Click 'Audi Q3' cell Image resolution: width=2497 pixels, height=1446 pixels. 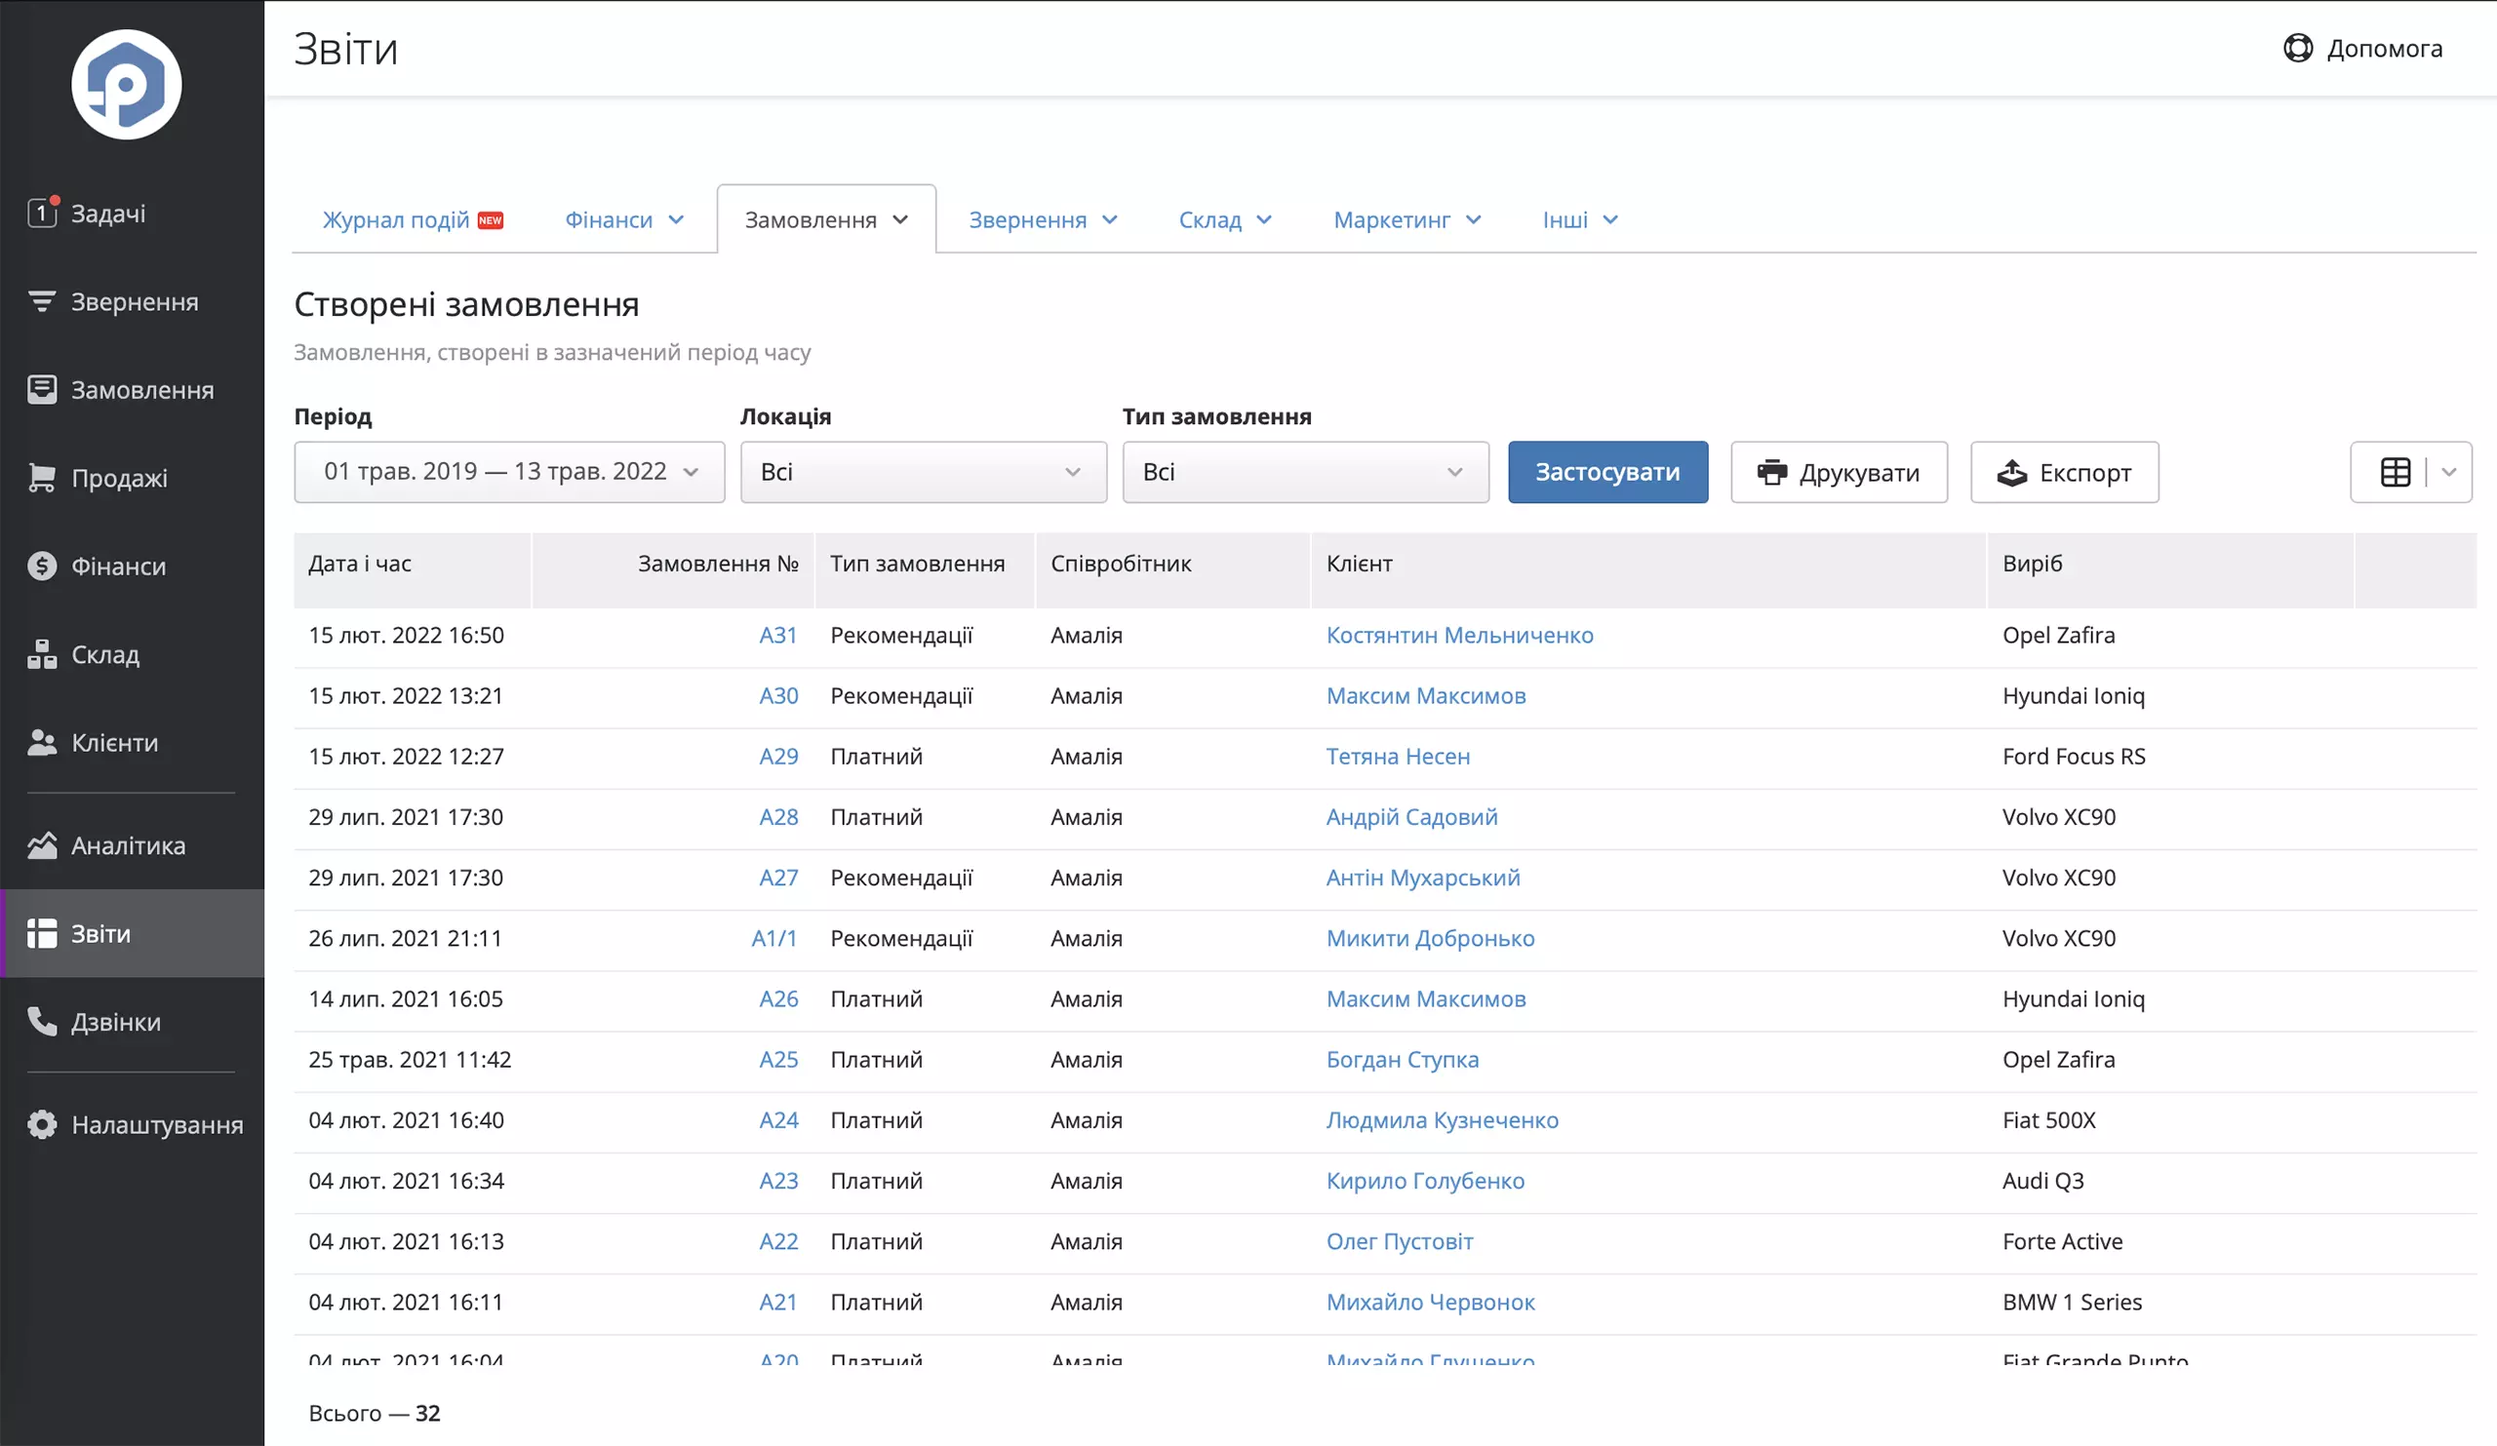pyautogui.click(x=2042, y=1181)
